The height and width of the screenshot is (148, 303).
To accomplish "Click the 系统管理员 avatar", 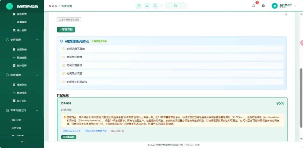I will tap(275, 6).
